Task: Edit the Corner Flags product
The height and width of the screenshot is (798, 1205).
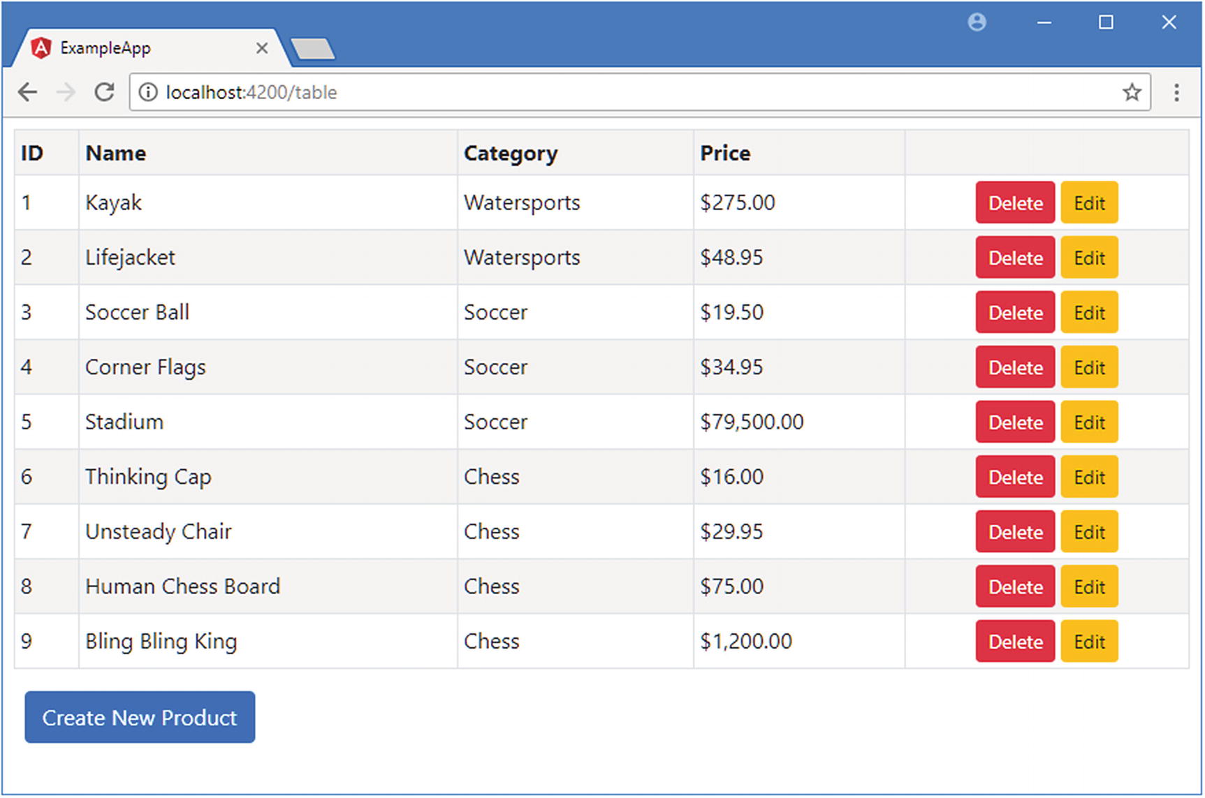Action: 1089,367
